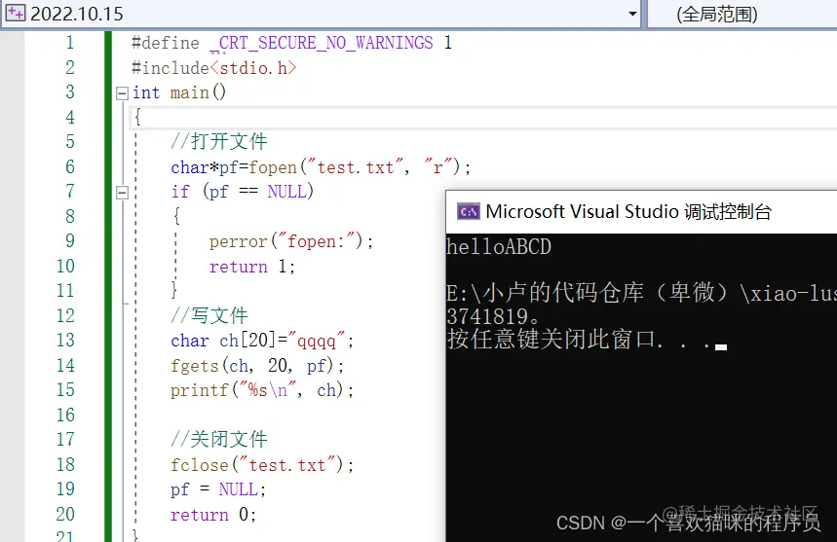This screenshot has height=542, width=837.
Task: Click the E:\小卢的代码仓库 path line in console
Action: pos(641,293)
